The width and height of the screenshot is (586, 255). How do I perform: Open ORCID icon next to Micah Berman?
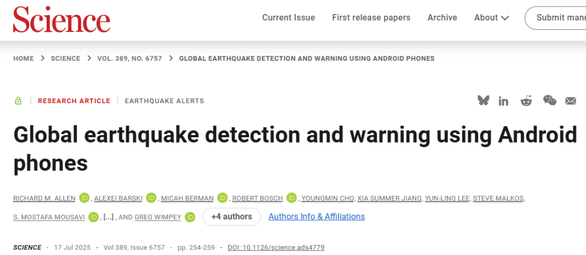tap(223, 198)
